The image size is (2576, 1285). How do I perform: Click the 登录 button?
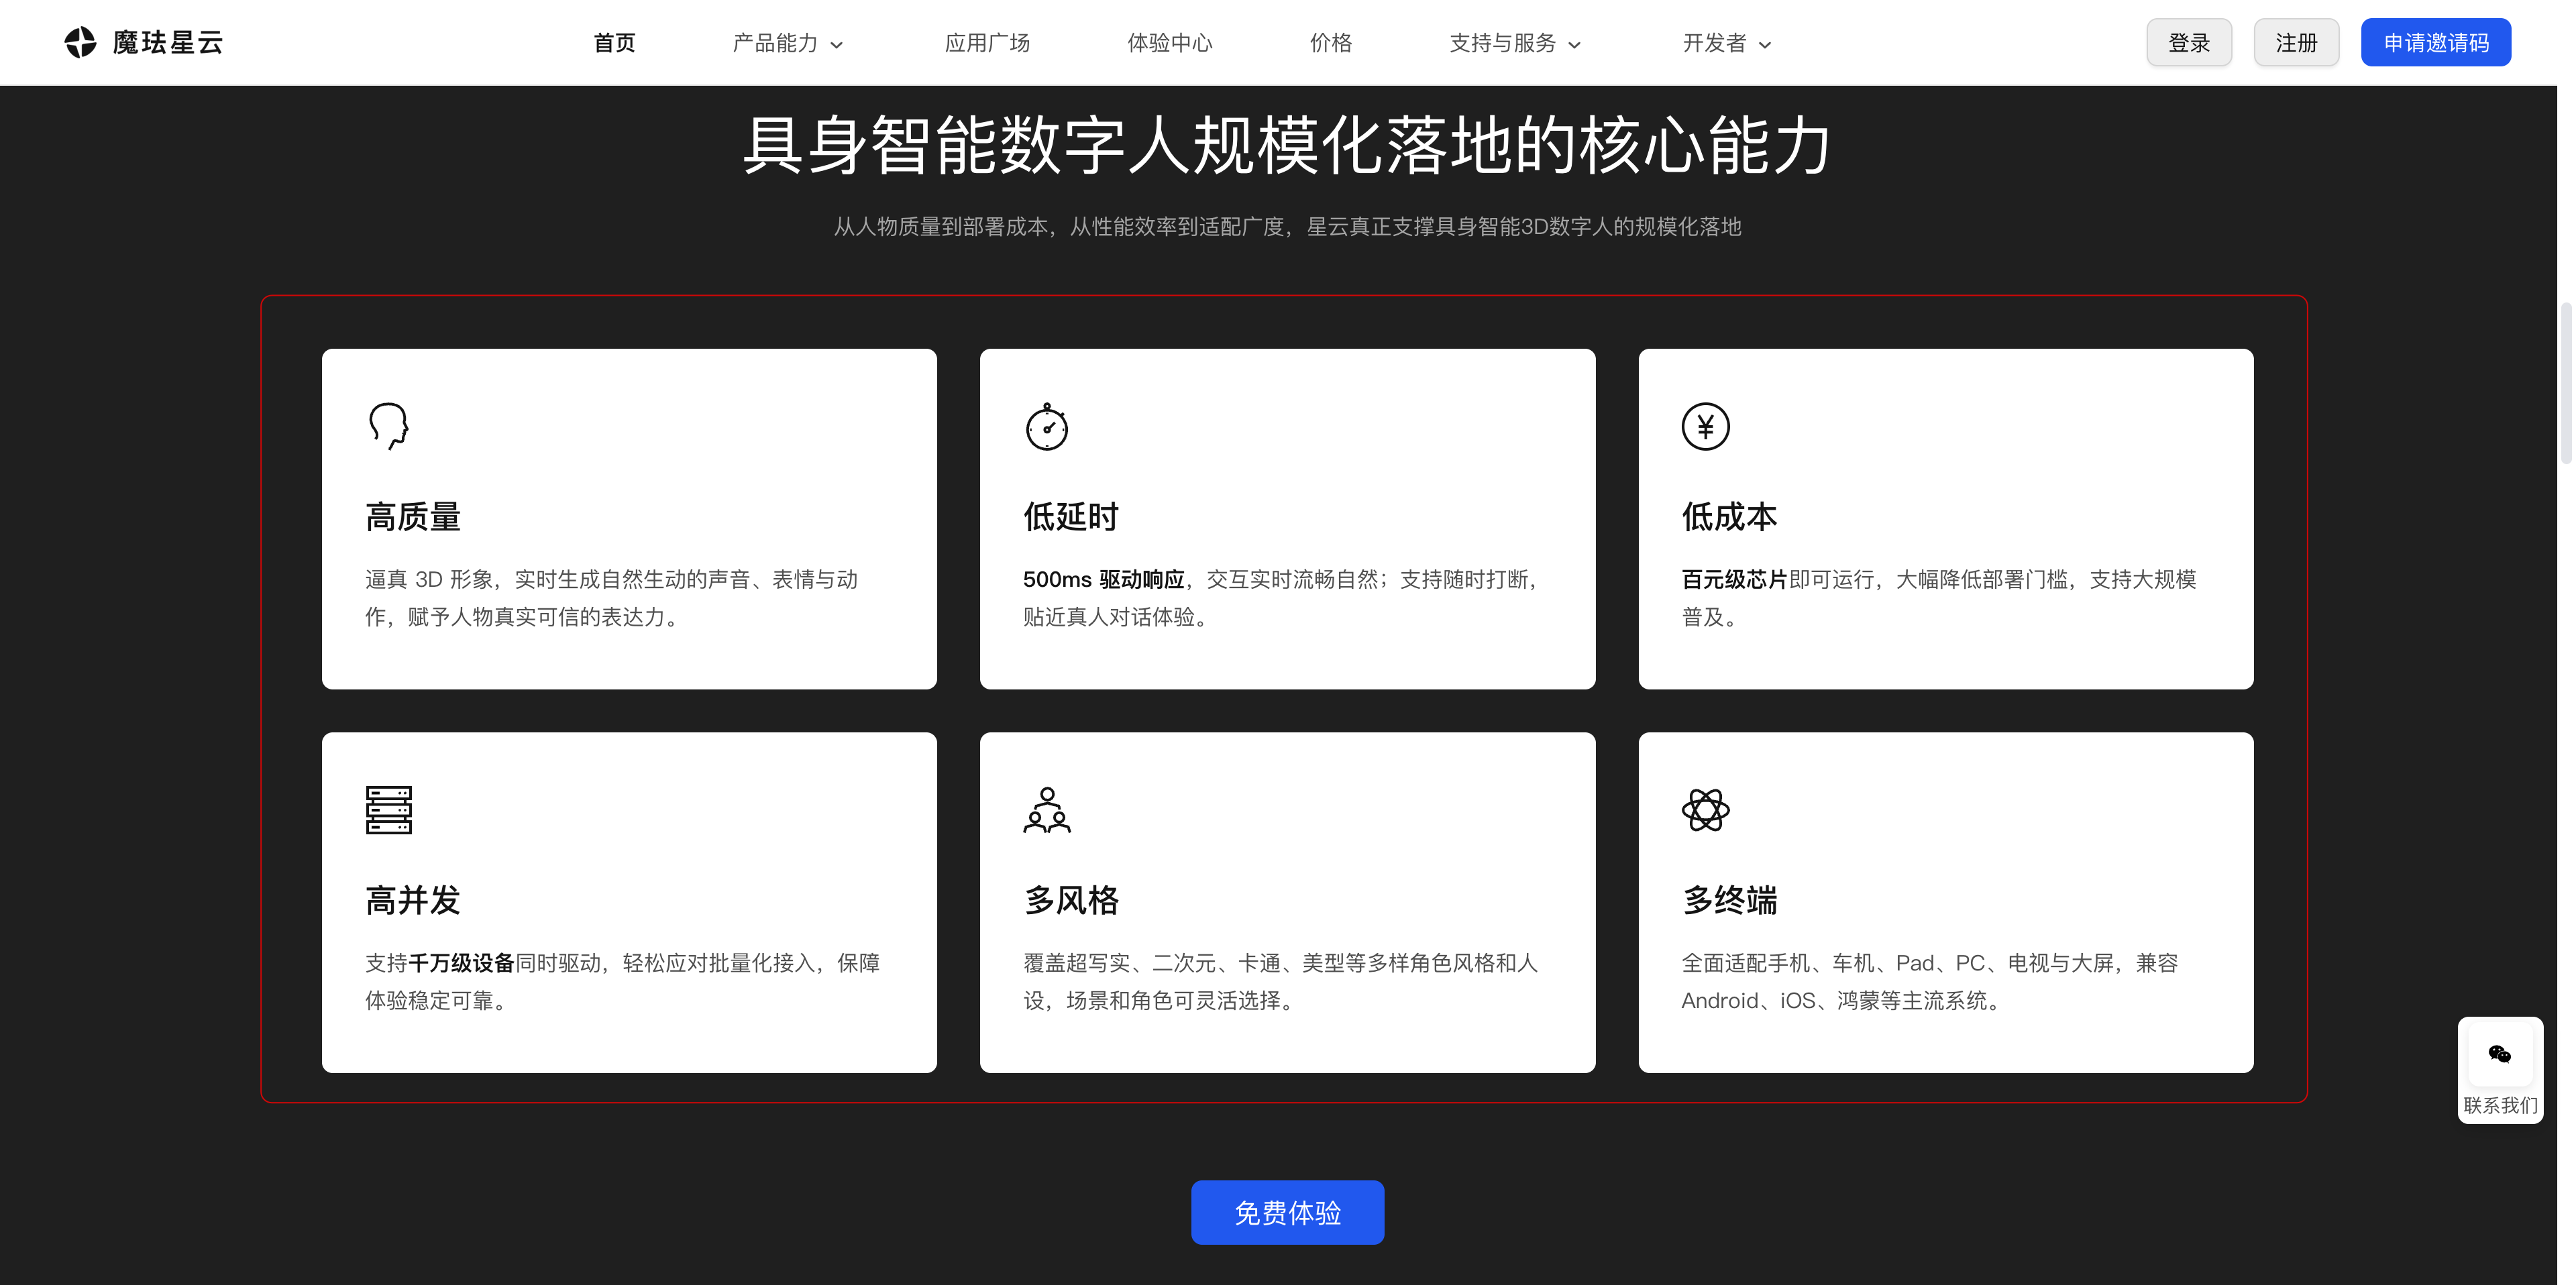tap(2189, 42)
